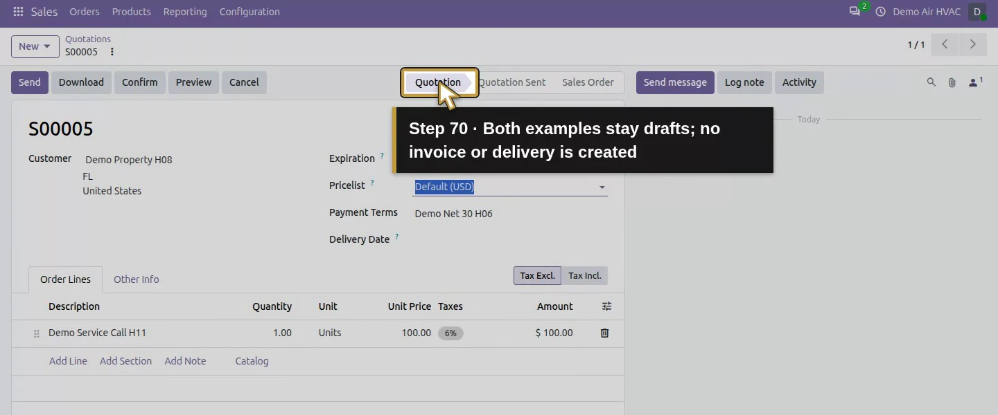Open the Orders menu

click(85, 12)
